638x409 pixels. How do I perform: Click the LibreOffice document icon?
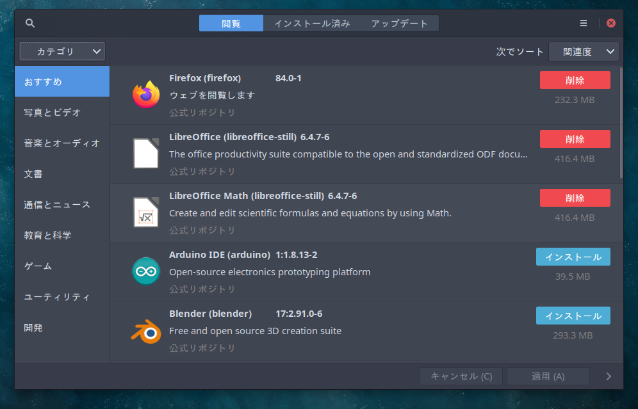tap(146, 153)
